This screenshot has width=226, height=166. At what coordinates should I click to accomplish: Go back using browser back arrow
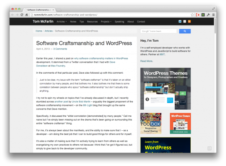[12, 15]
